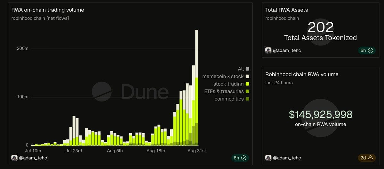Open 'Robinhood chain RWA volume' card title
Image resolution: width=384 pixels, height=169 pixels.
click(302, 74)
